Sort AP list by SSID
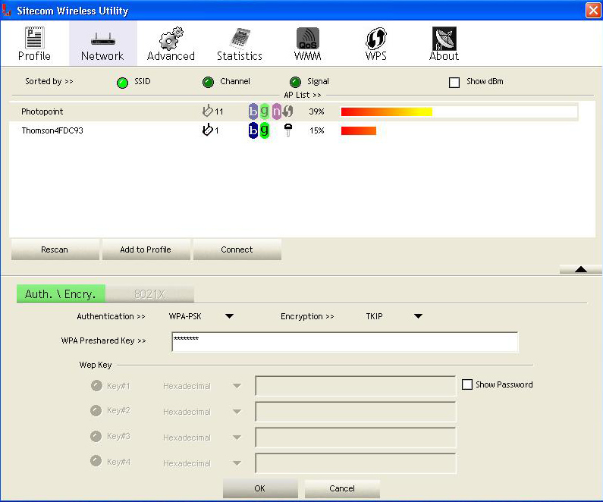 pos(122,82)
